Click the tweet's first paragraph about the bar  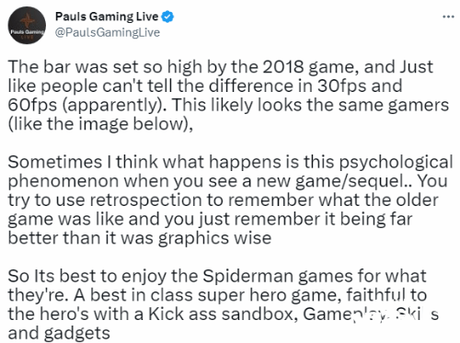point(228,96)
